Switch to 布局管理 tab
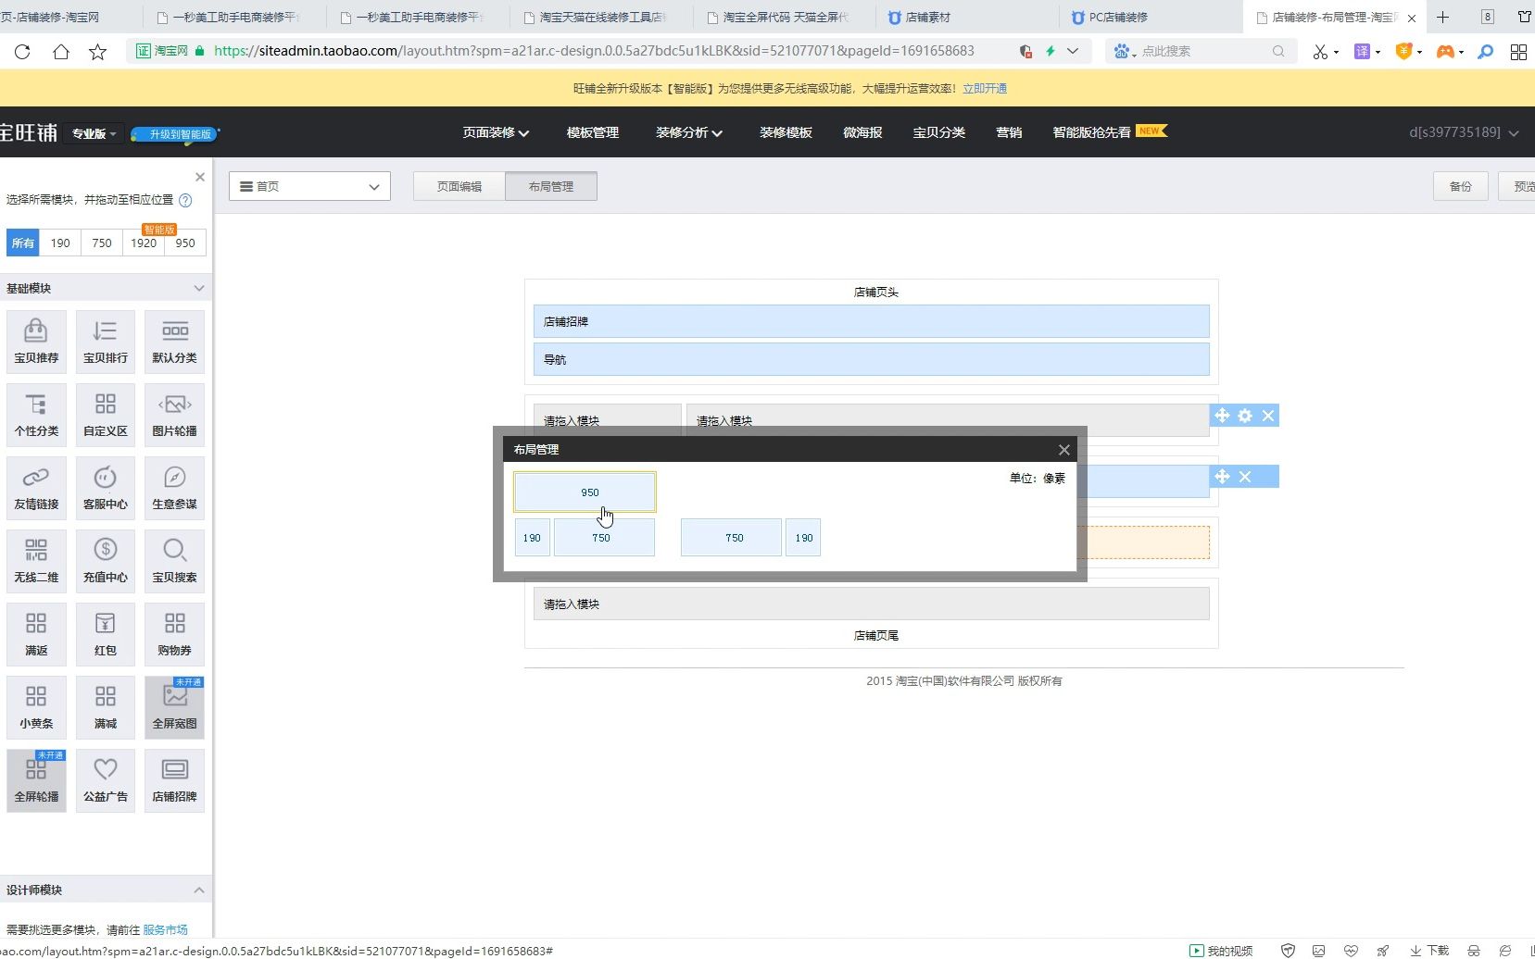 tap(551, 186)
